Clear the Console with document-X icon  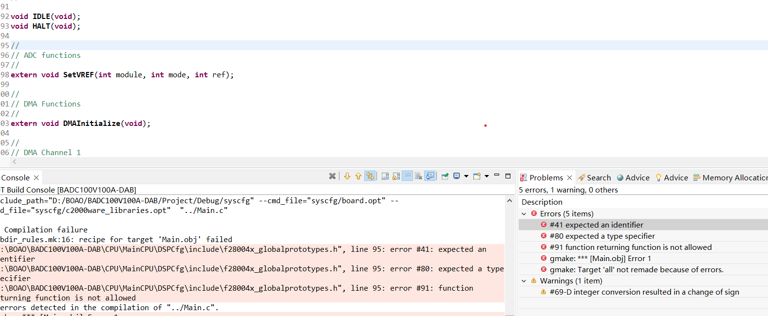coord(418,176)
